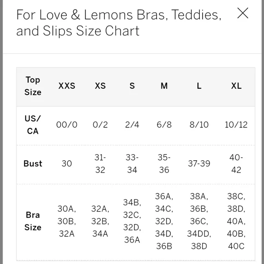Click the XXS bra sizes cell

coord(66,221)
